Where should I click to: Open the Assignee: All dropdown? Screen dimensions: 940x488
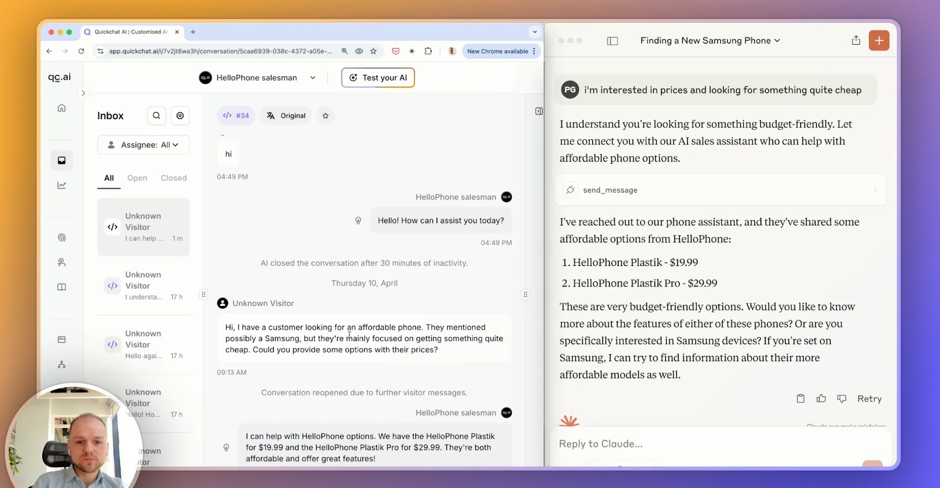143,145
